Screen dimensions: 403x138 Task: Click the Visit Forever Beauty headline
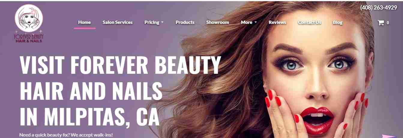point(120,91)
